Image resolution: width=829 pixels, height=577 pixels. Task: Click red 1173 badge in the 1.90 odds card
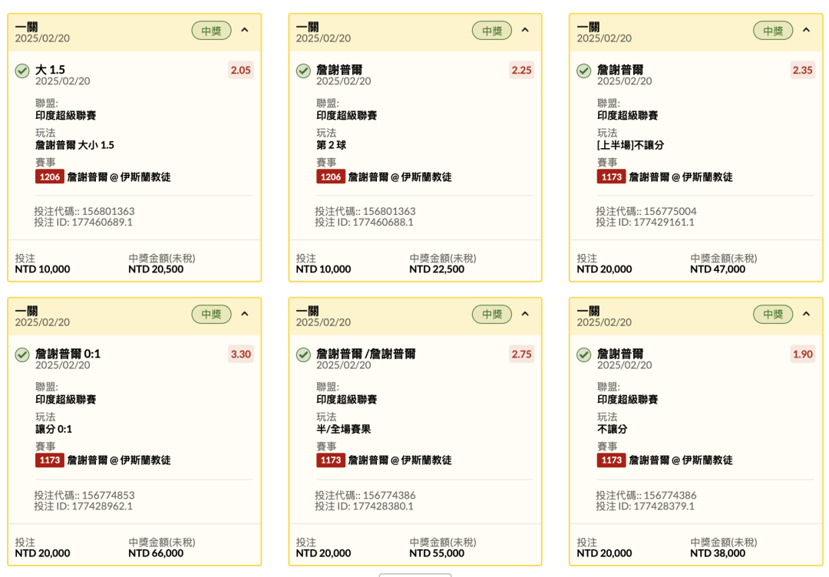(611, 460)
